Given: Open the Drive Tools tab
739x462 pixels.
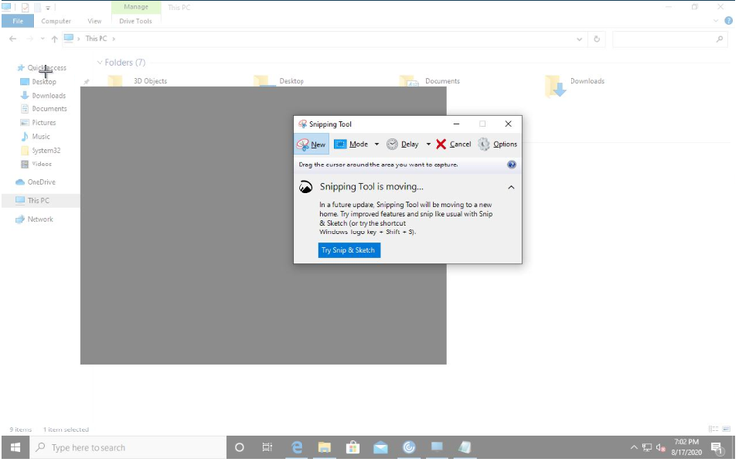Looking at the screenshot, I should tap(136, 21).
